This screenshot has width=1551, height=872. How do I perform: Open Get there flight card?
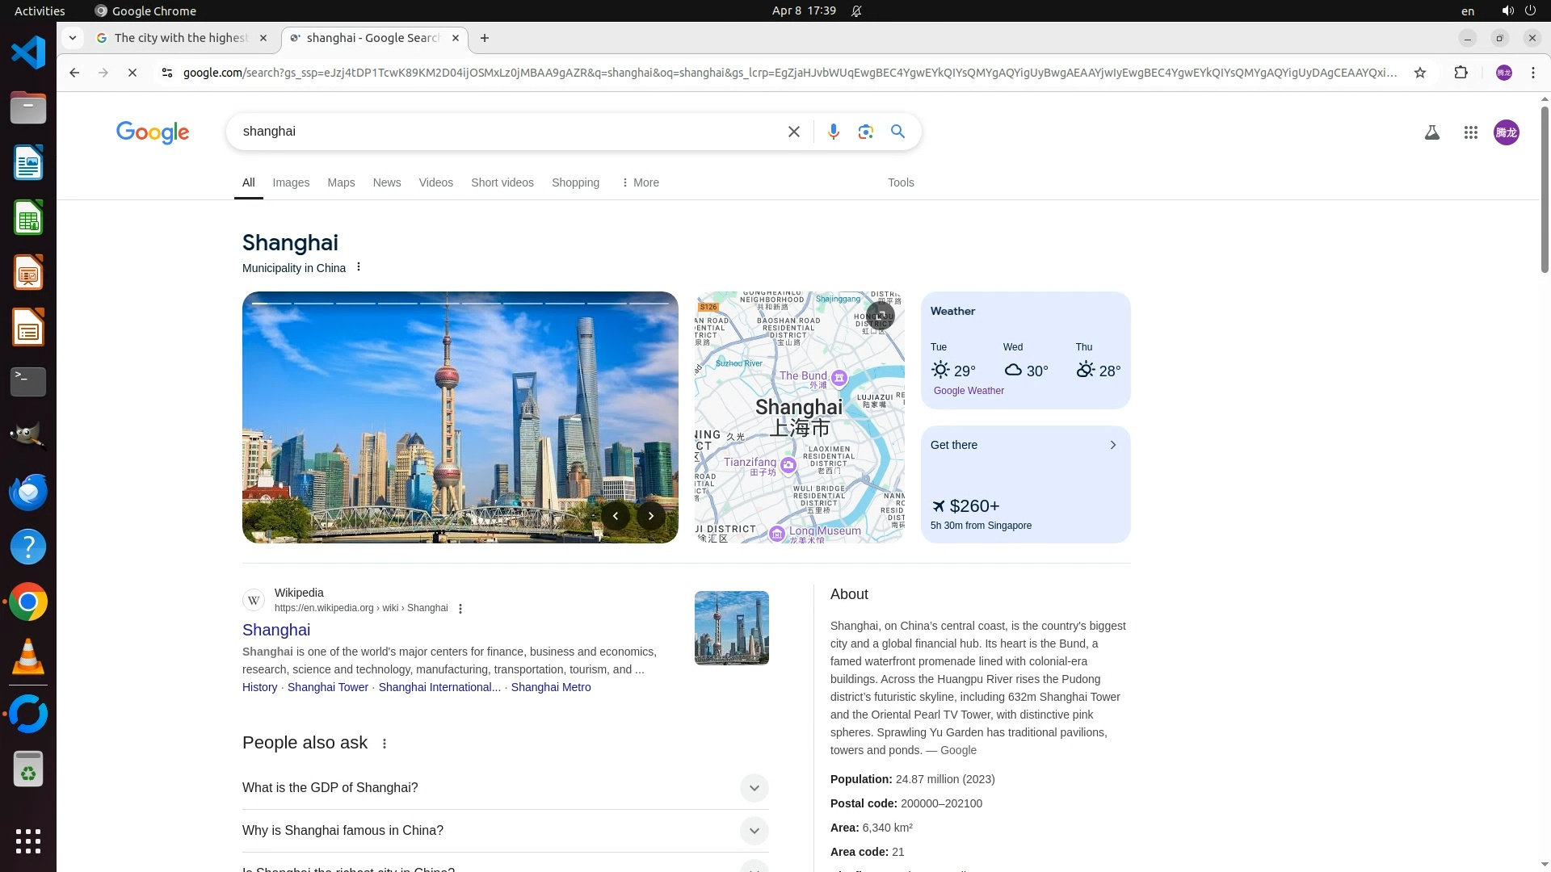click(1024, 484)
